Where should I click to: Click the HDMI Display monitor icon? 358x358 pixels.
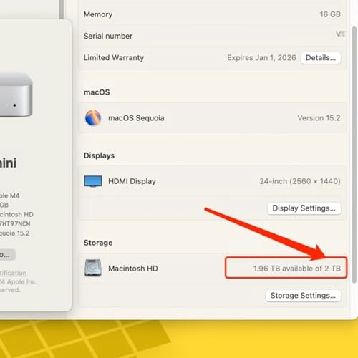93,181
